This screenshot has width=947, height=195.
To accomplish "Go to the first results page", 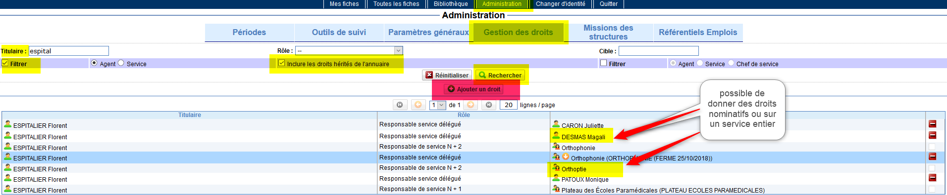I will click(400, 105).
